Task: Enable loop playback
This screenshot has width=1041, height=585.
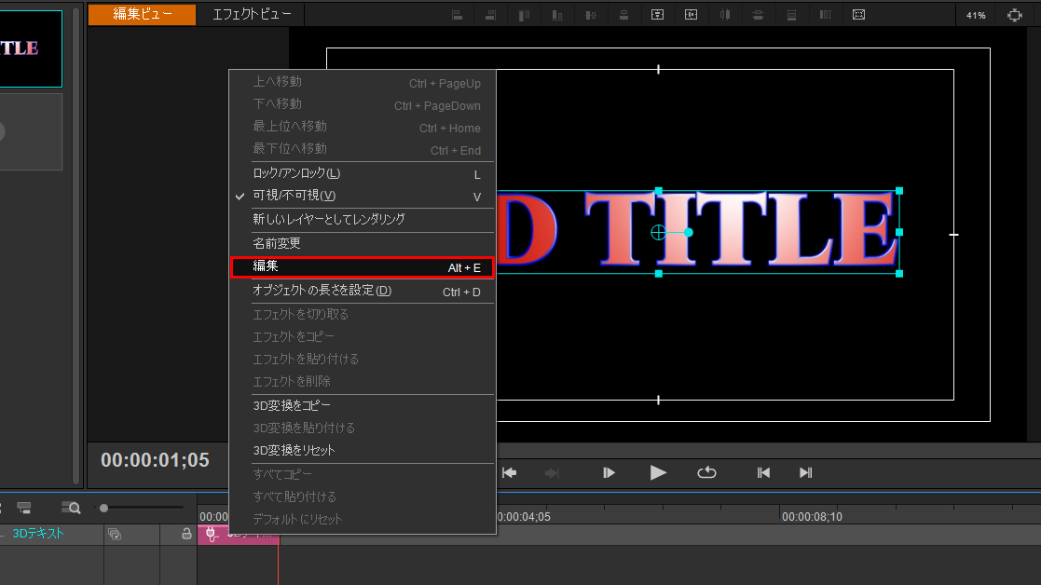Action: point(707,472)
